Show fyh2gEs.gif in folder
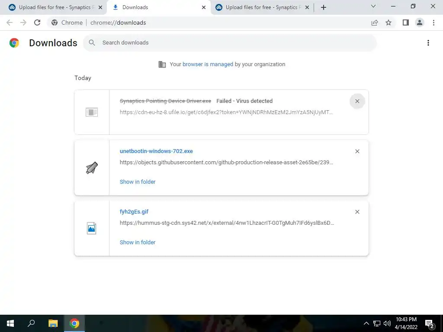The width and height of the screenshot is (443, 332). (x=138, y=242)
